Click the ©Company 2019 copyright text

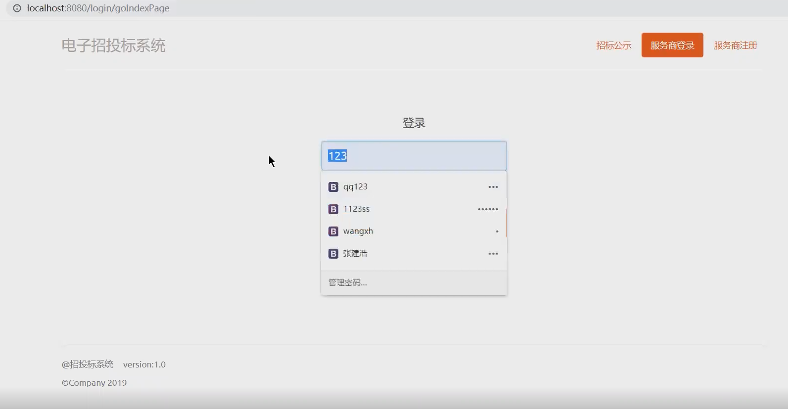coord(94,383)
